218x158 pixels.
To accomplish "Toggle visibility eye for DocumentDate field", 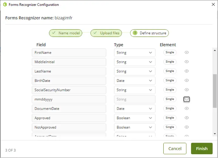I will tap(187, 108).
